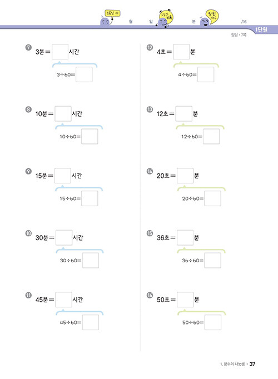Image resolution: width=278 pixels, height=379 pixels.
Task: Click answer box after 20÷60=
Action: (212, 198)
